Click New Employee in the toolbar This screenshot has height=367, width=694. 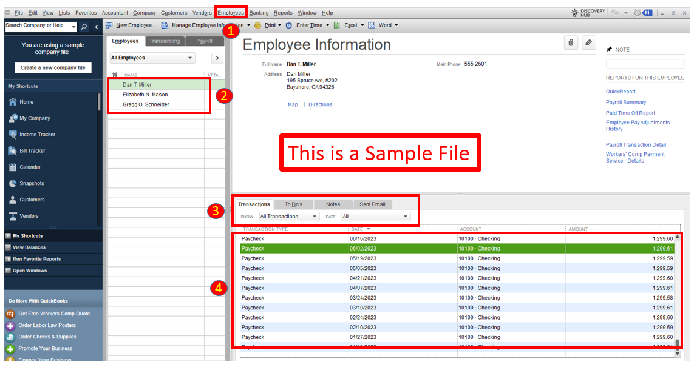click(x=131, y=25)
